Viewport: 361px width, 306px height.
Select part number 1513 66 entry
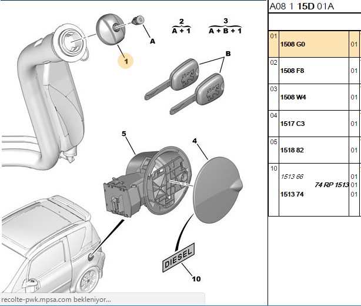tap(292, 177)
